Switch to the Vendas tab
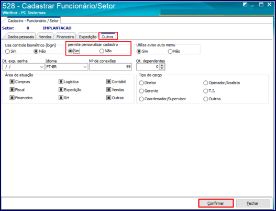The image size is (276, 211). 45,37
